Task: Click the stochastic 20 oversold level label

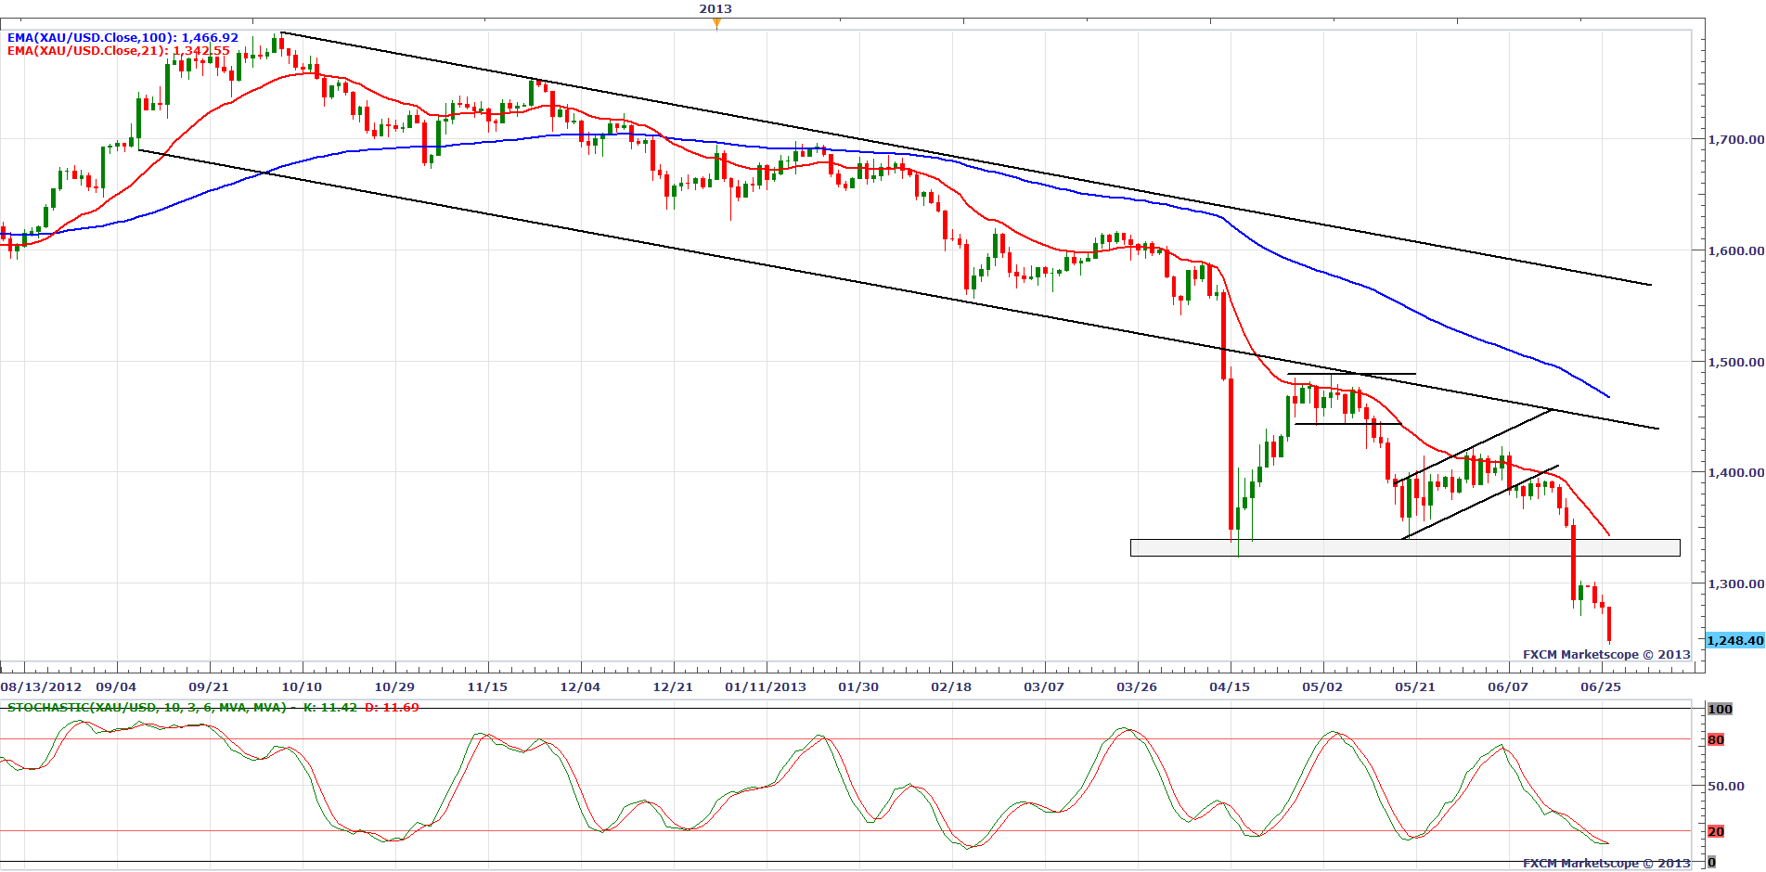Action: coord(1716,832)
